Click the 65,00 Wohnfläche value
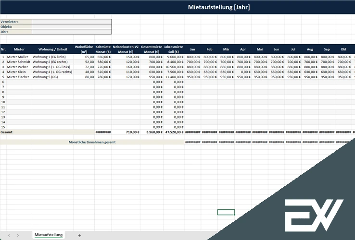 click(x=84, y=57)
